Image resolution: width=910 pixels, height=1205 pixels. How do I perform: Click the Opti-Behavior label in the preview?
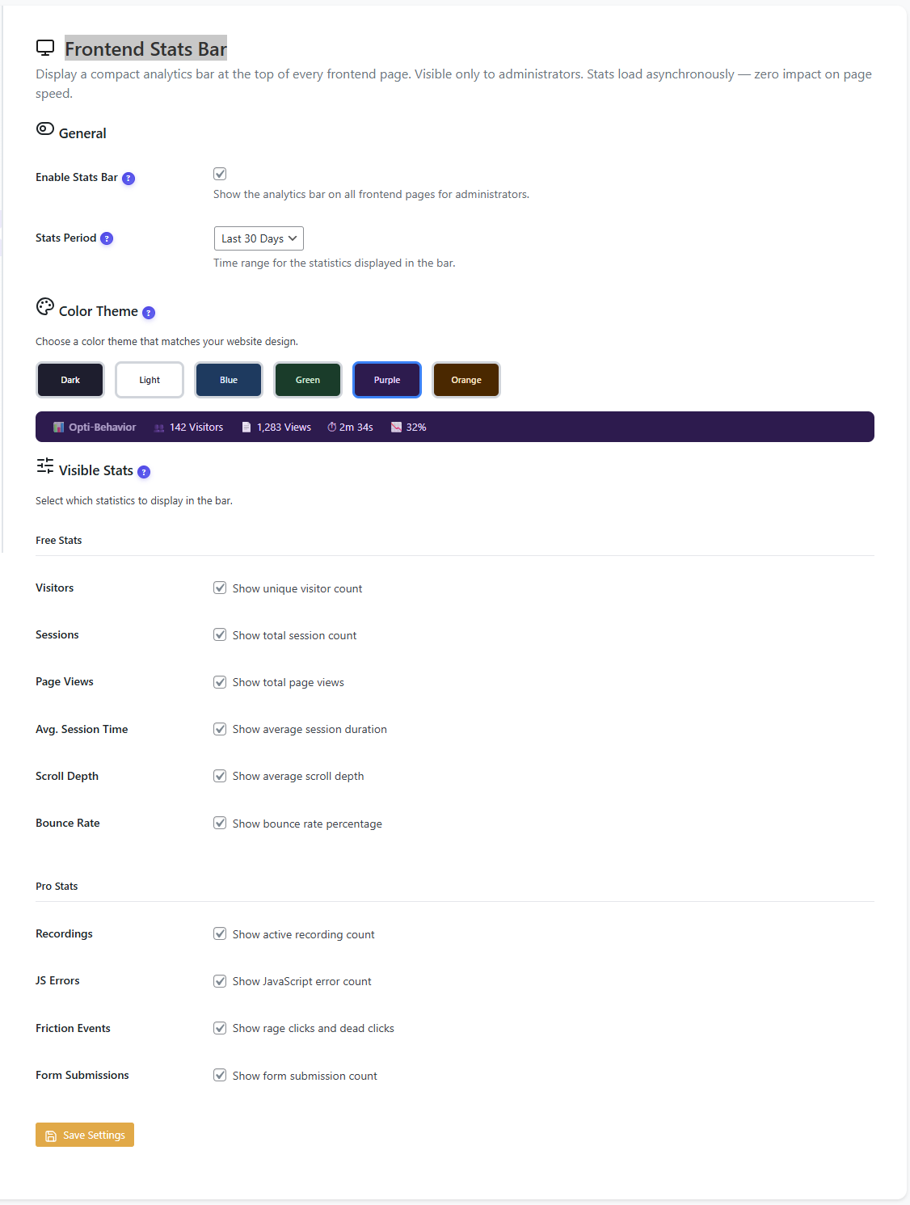point(101,427)
